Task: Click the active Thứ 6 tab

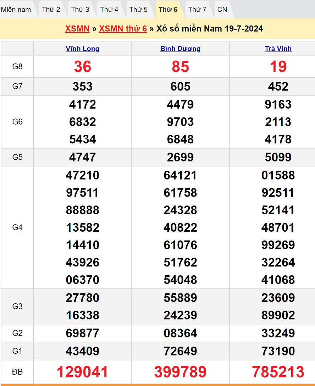Action: coord(168,10)
